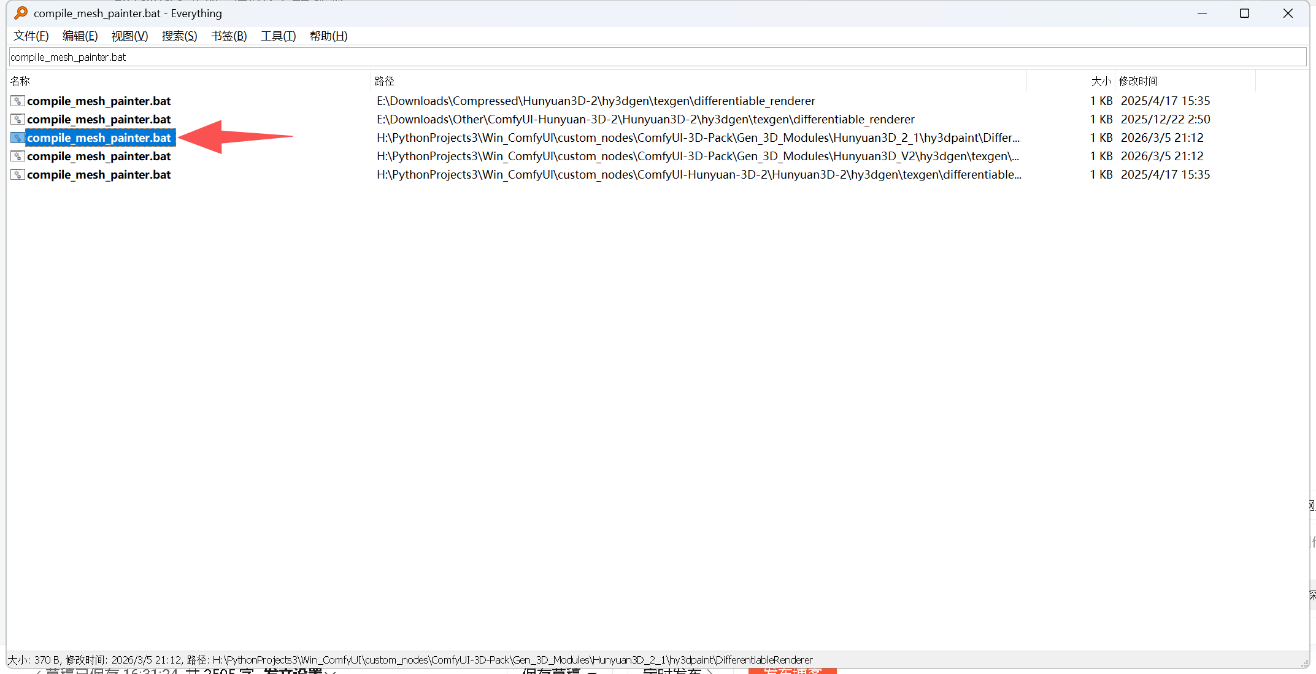Click file icon in last result row

(18, 175)
